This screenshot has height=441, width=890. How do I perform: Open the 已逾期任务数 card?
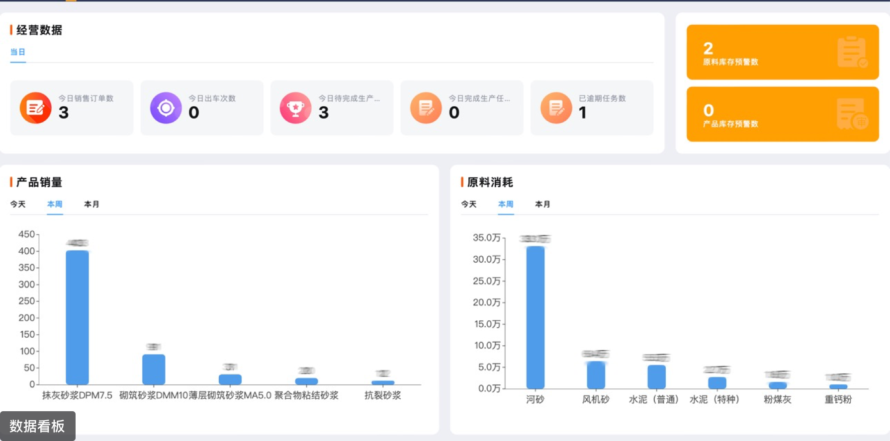tap(592, 108)
